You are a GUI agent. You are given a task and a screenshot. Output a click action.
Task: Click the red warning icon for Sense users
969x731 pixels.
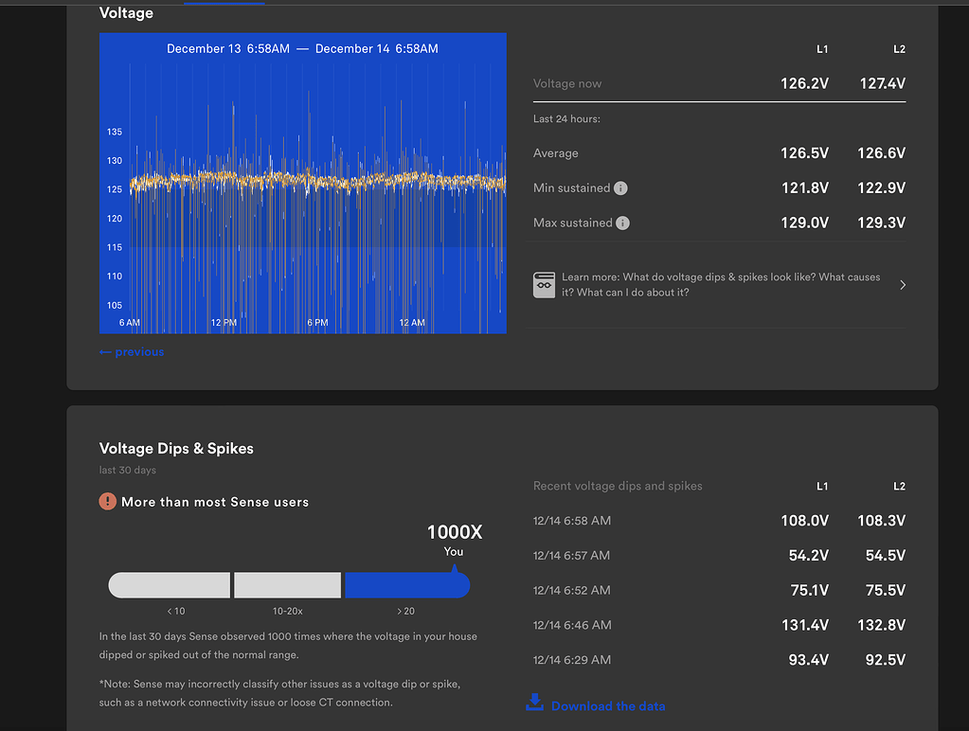(108, 502)
